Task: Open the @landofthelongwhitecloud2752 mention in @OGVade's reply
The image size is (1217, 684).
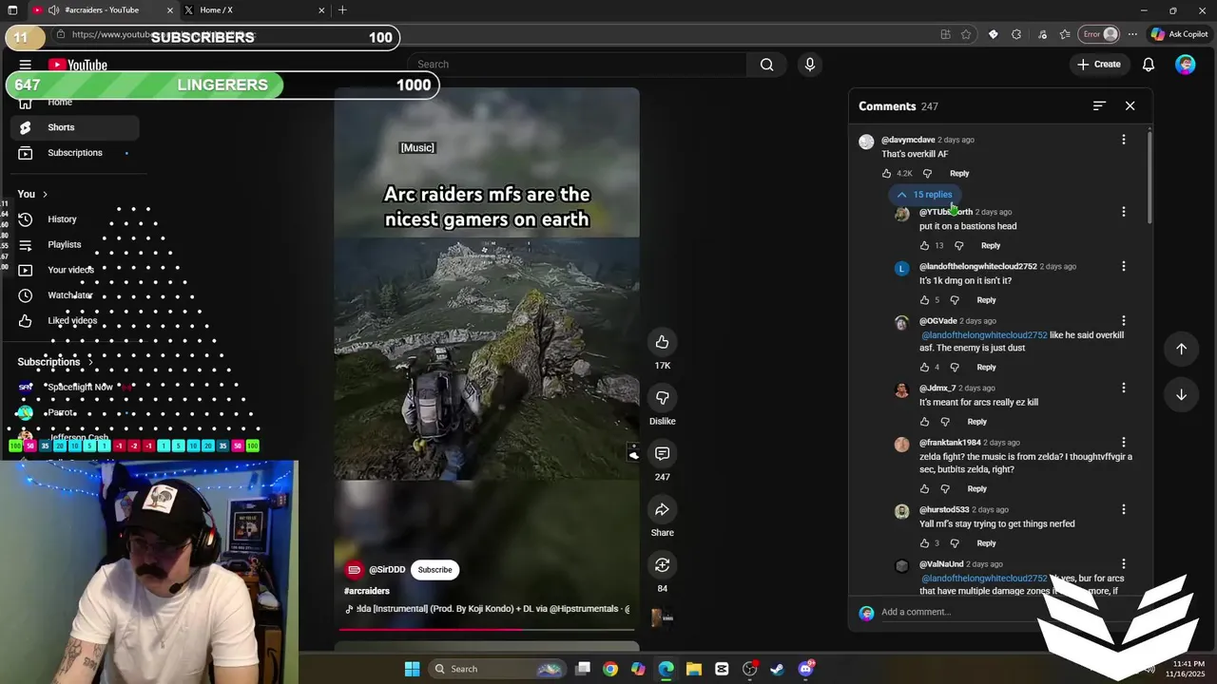Action: 984,335
